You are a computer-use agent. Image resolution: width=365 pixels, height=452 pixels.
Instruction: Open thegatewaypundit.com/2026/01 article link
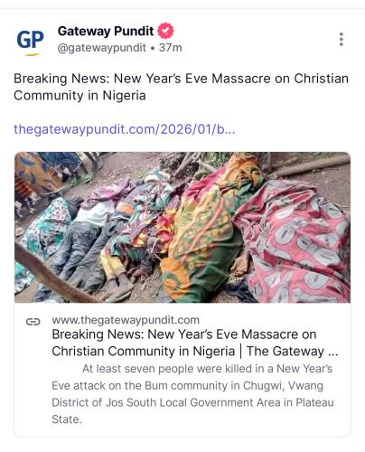125,129
